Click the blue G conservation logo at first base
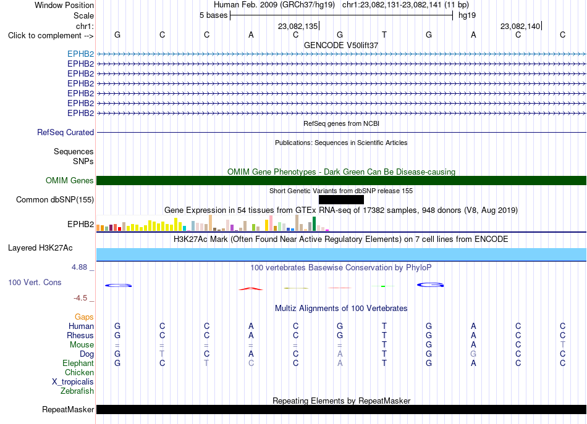Image resolution: width=587 pixels, height=424 pixels. 118,285
